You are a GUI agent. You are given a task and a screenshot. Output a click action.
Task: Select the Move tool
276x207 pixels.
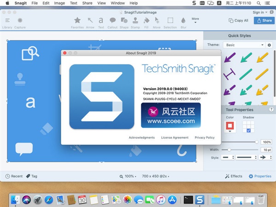point(157,23)
